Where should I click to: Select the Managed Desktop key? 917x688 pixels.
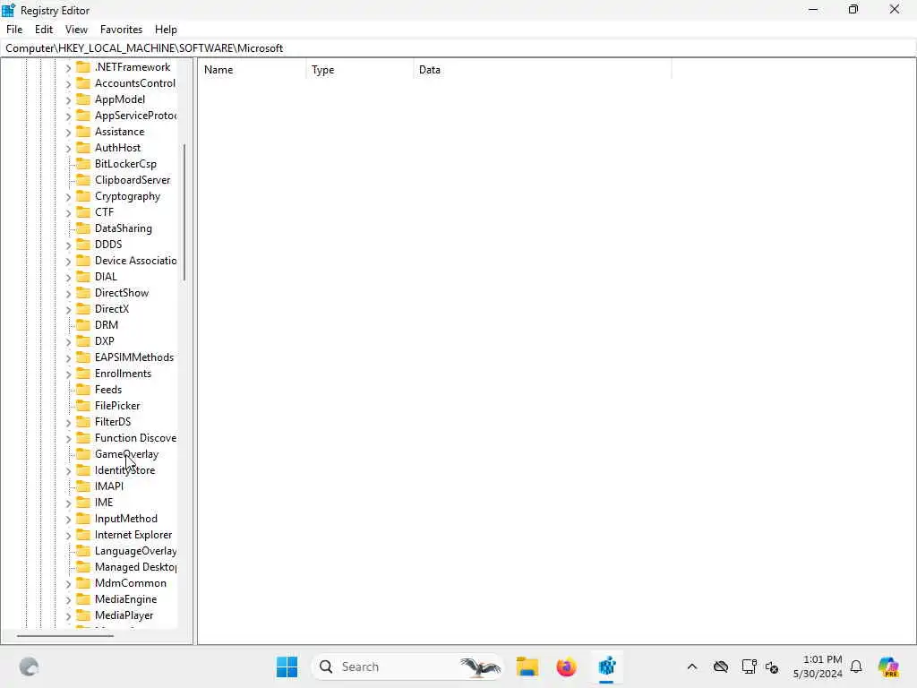[x=136, y=567]
